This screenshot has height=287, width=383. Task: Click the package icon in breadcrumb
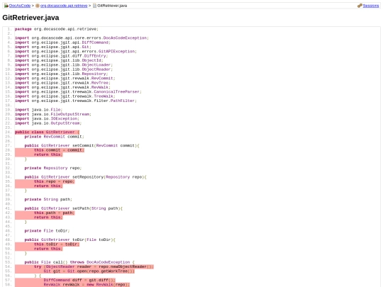38,6
